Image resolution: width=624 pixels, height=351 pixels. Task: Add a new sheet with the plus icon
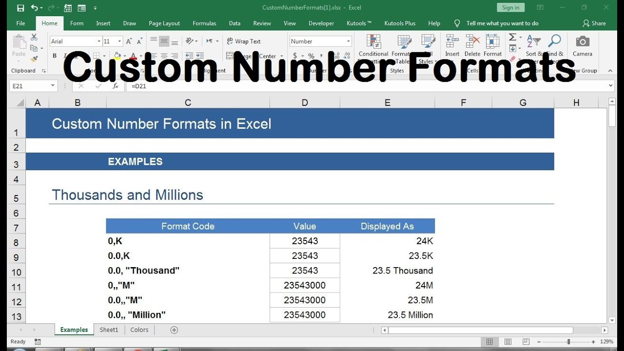174,330
